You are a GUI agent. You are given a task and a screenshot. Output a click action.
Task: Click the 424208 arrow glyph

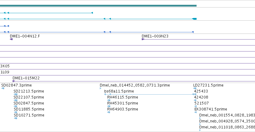click(195, 100)
